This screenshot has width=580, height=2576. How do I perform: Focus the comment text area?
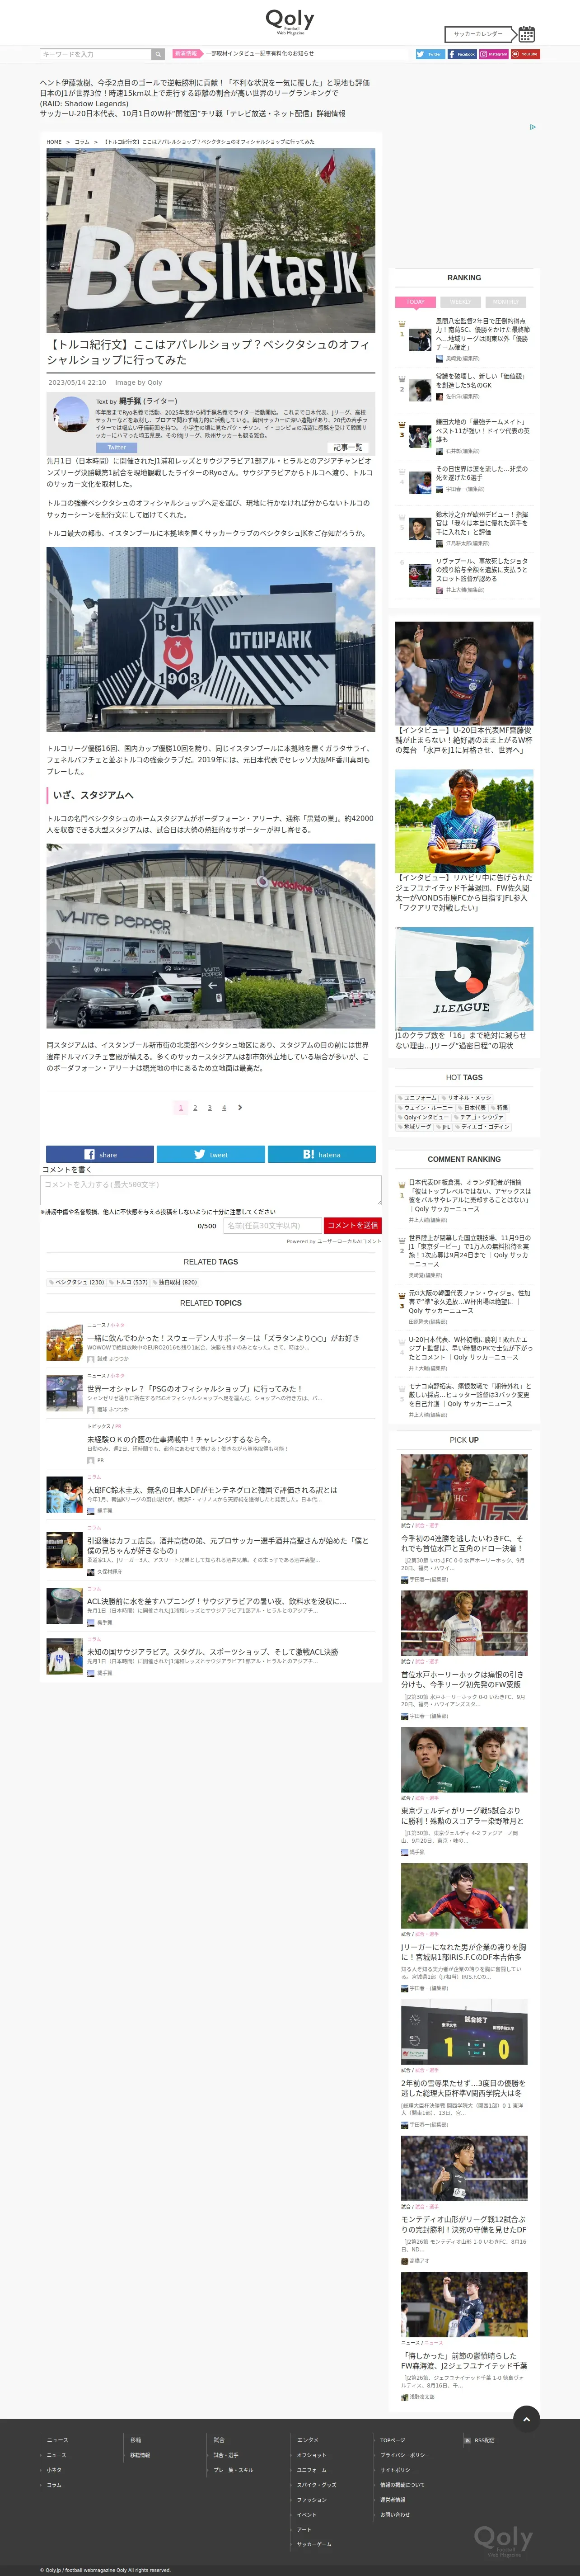(x=211, y=1189)
